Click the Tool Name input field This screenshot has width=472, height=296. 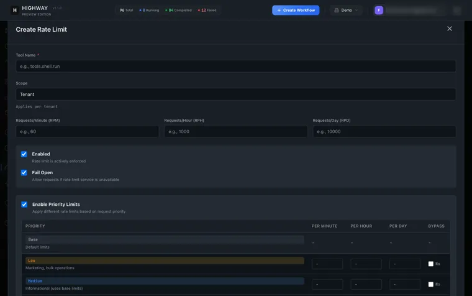[236, 67]
